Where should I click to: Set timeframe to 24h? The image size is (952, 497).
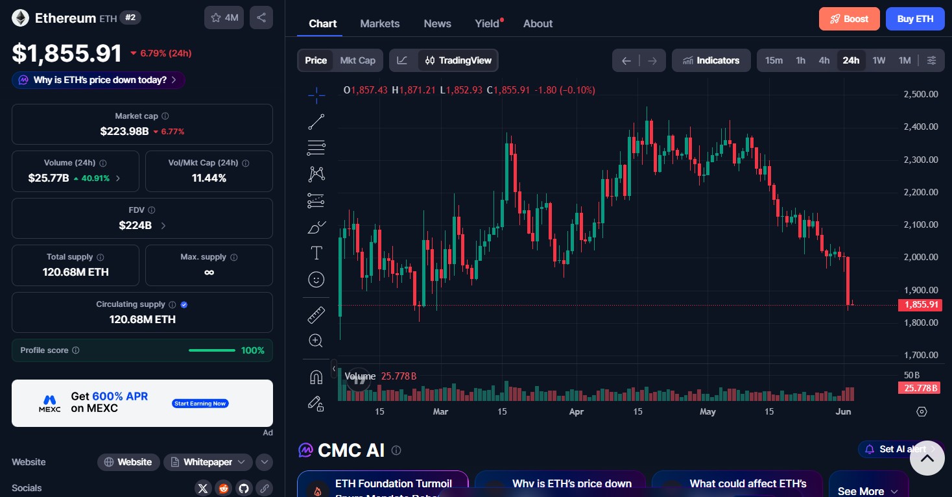(x=851, y=60)
